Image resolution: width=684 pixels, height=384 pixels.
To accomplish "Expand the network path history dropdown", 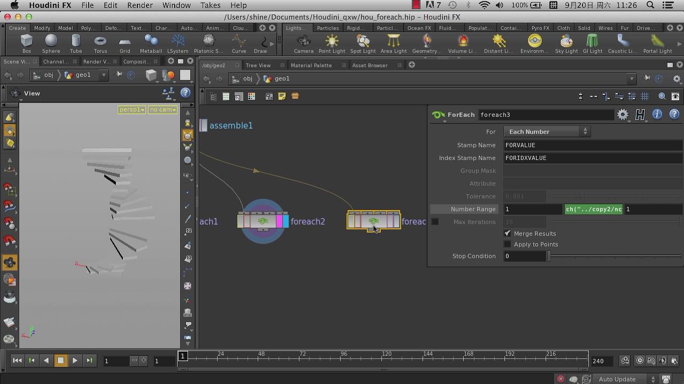I will coord(632,79).
